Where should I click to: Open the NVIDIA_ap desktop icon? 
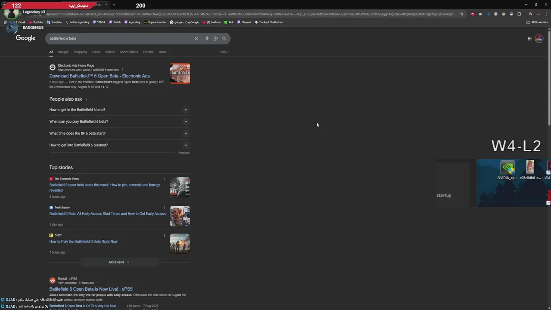coord(507,170)
